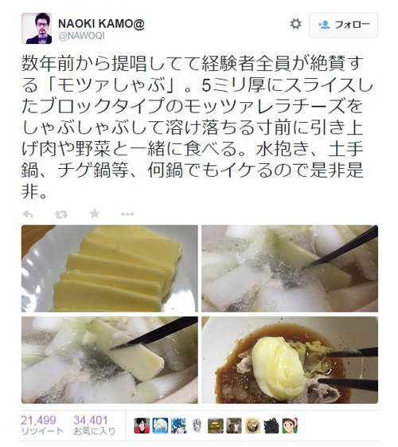
Task: Open bottom-left cheese in pot photo
Action: 110,360
